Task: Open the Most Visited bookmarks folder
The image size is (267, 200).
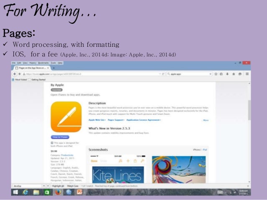Action: click(19, 79)
